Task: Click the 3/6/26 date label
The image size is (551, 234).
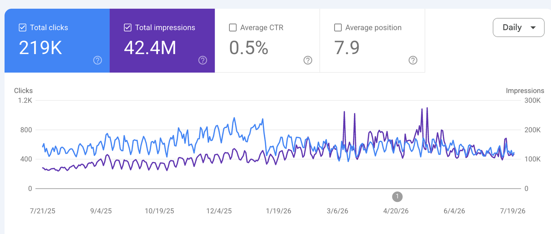Action: 337,211
